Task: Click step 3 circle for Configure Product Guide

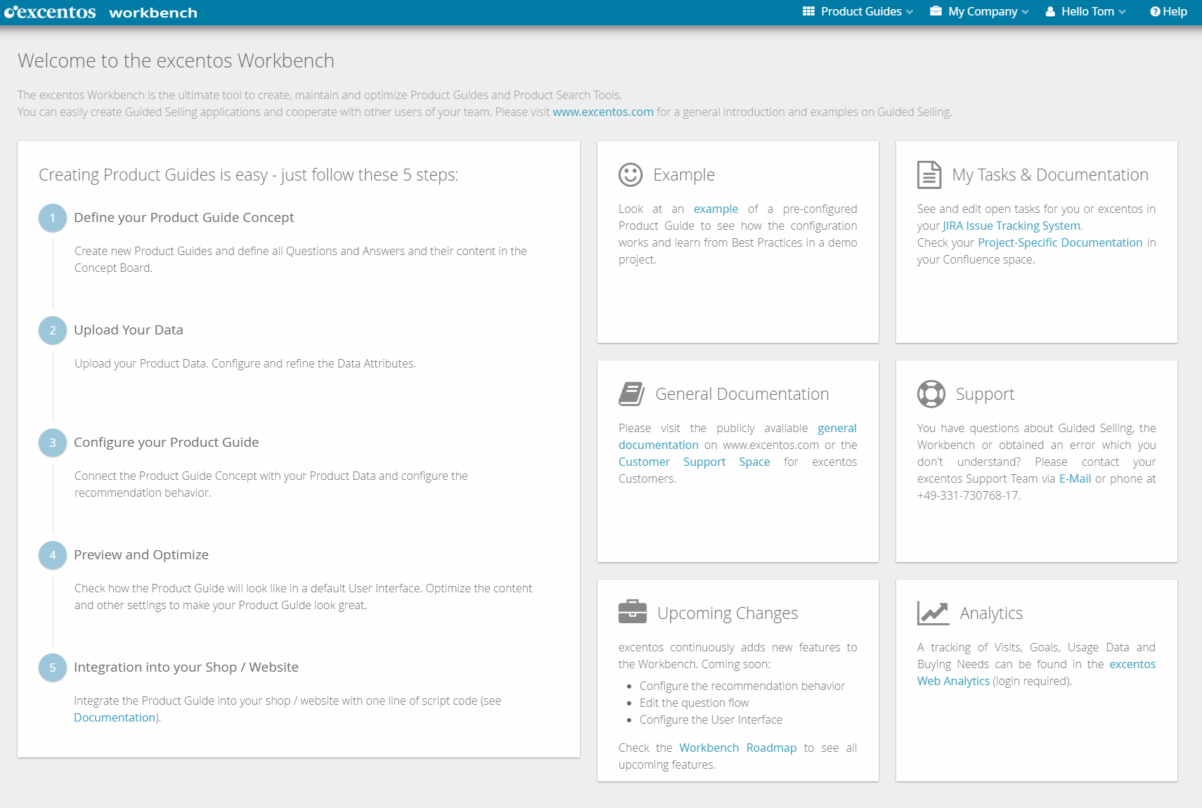Action: pyautogui.click(x=53, y=443)
